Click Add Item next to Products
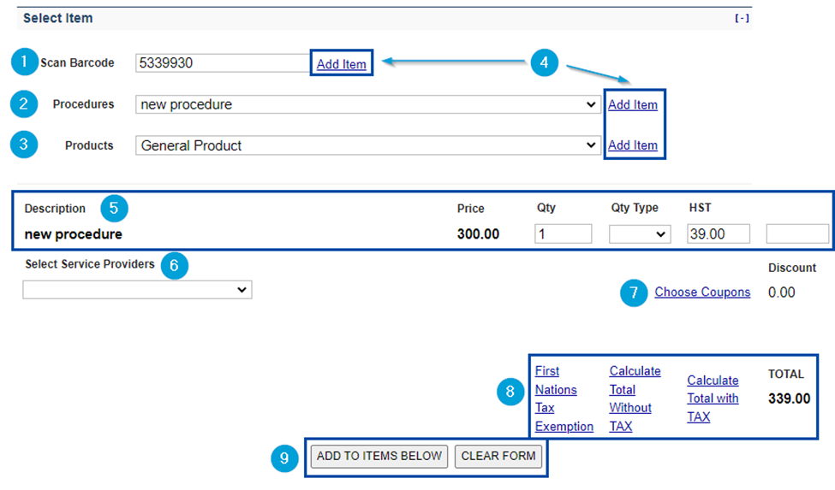 632,145
